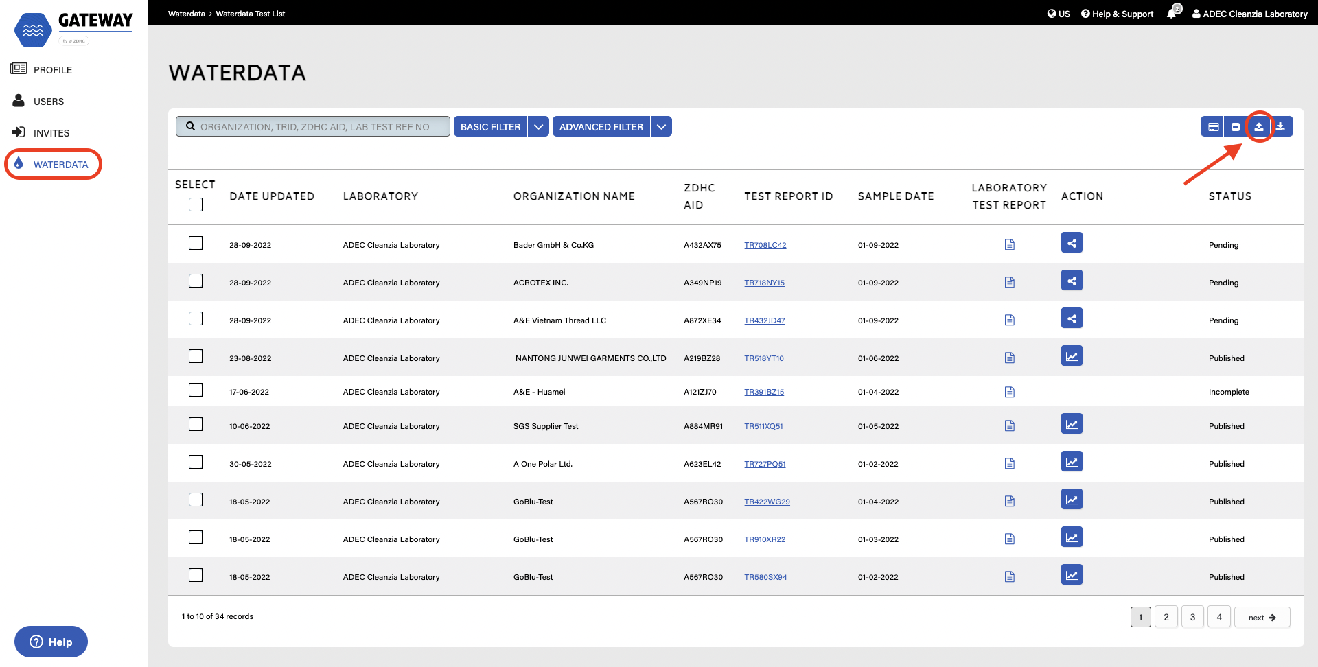Open chart for SGS Supplier Test row

tap(1072, 424)
